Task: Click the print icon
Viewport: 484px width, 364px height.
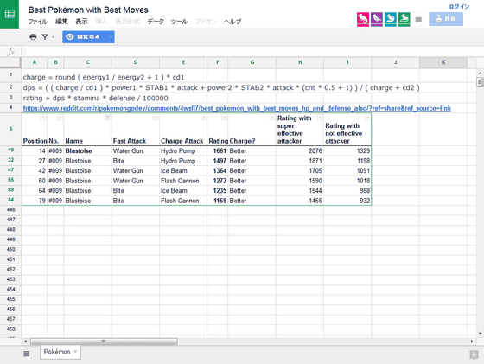Action: [33, 37]
